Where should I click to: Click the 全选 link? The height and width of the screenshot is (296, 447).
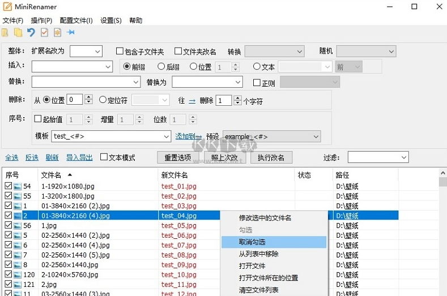(x=11, y=157)
